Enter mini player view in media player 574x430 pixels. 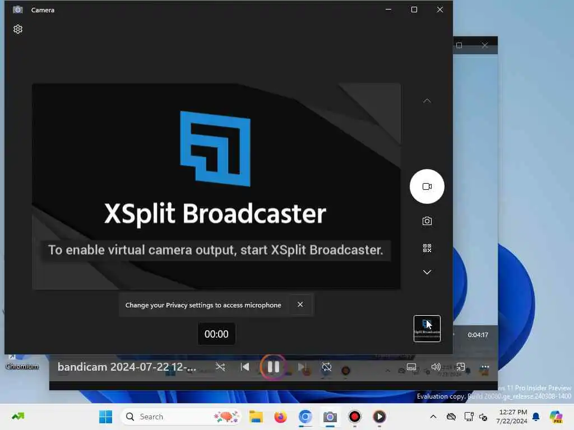[460, 367]
